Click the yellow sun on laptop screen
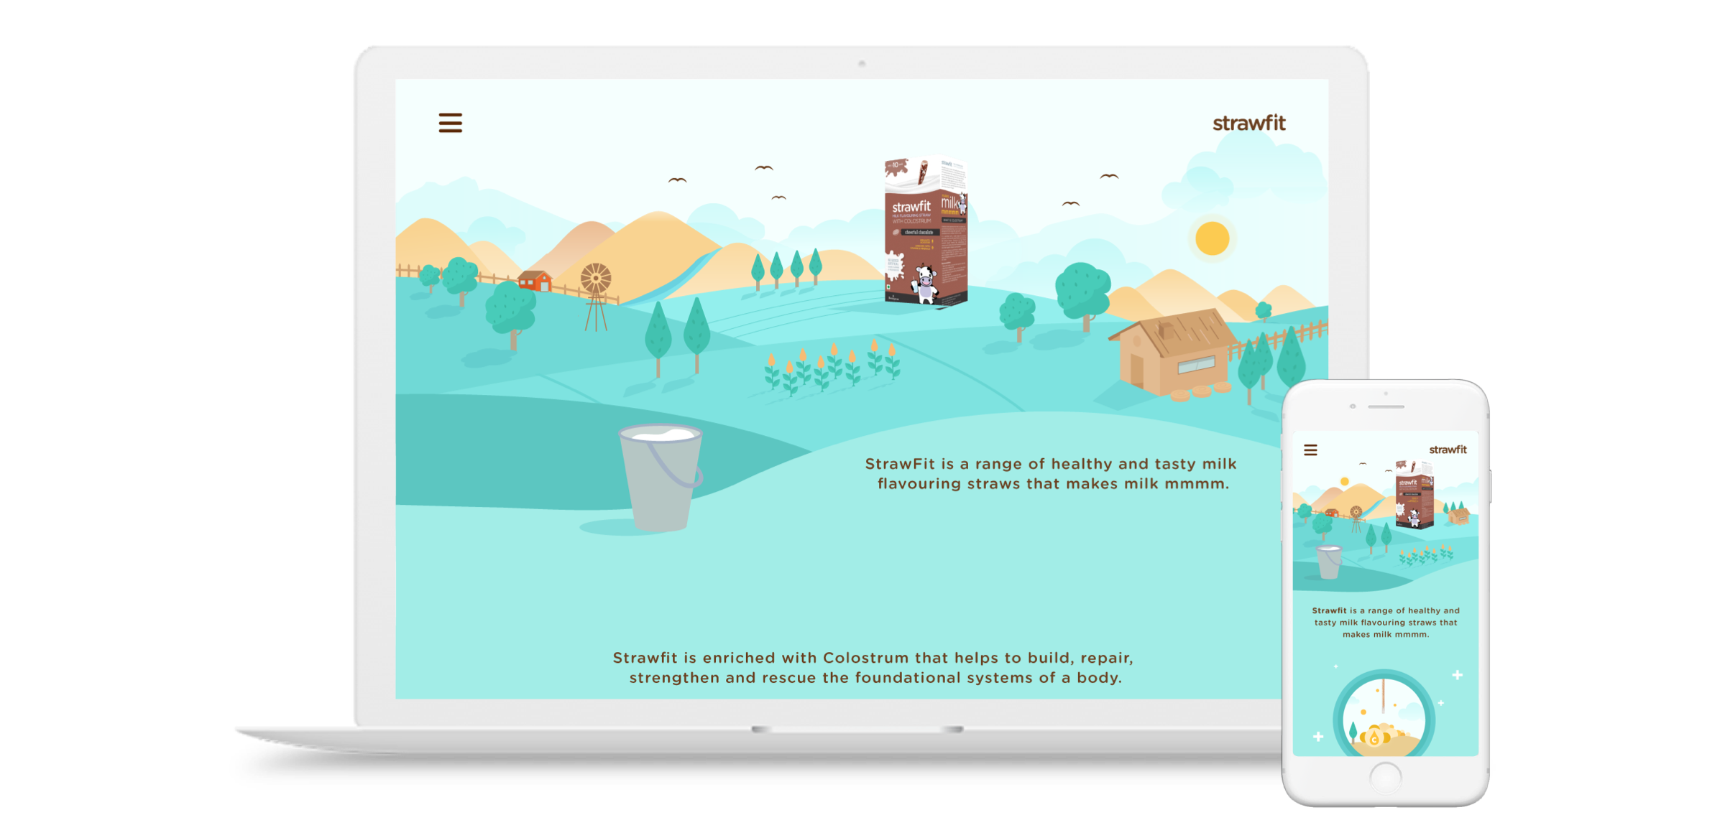 tap(1212, 238)
